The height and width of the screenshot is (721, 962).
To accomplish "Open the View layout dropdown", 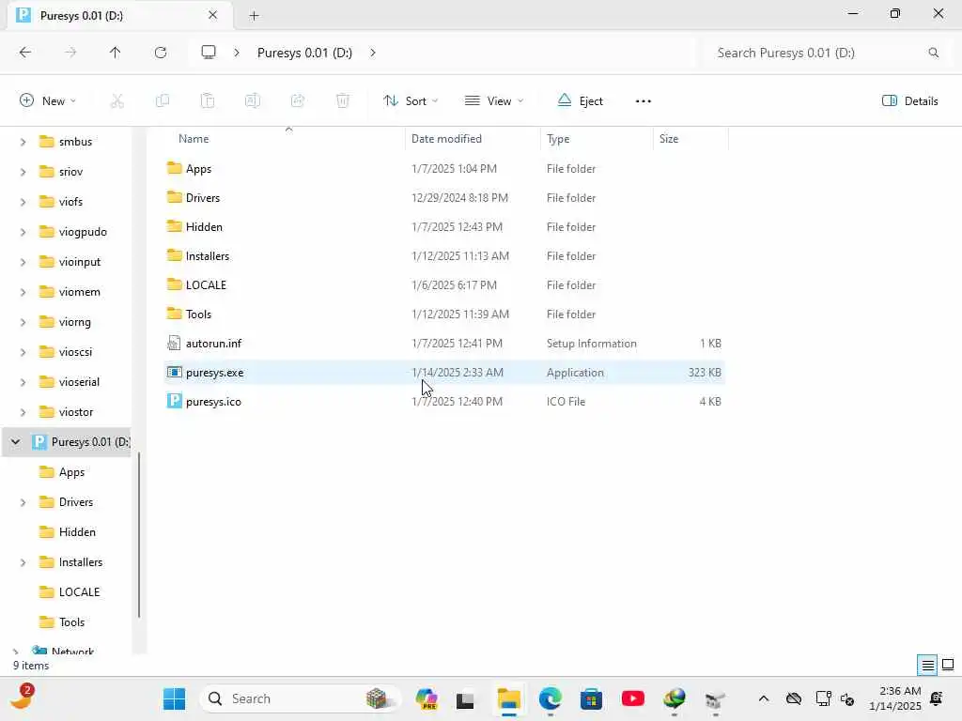I will click(x=494, y=101).
